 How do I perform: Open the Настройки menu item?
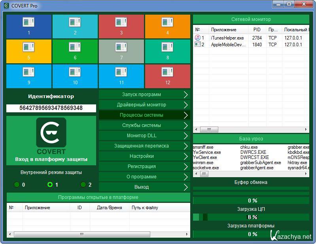tap(141, 156)
